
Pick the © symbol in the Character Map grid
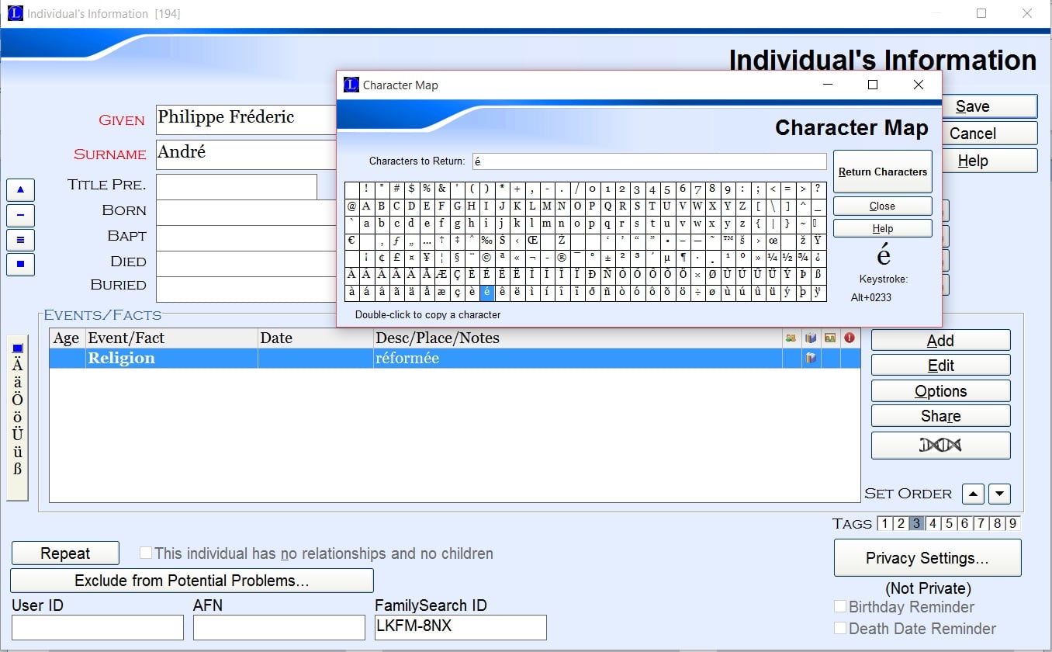(486, 257)
